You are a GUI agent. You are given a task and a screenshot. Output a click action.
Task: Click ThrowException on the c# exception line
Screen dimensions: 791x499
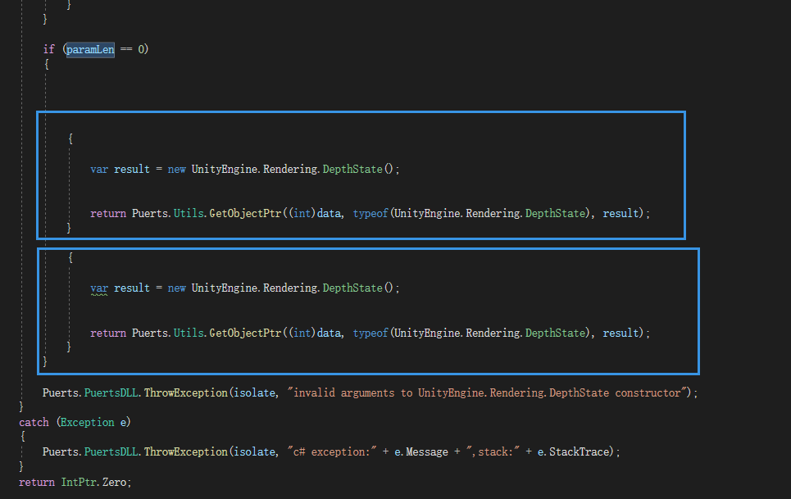(185, 452)
